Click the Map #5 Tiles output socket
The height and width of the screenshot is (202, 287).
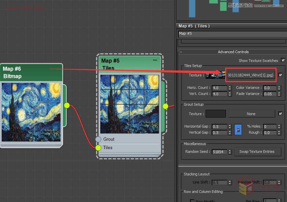pyautogui.click(x=165, y=106)
